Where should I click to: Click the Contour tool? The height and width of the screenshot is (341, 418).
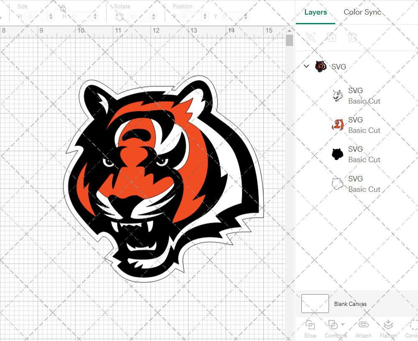[412, 329]
